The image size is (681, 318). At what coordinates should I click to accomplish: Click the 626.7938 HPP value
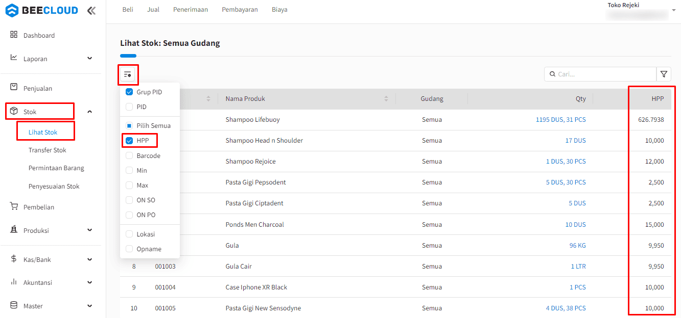point(651,120)
